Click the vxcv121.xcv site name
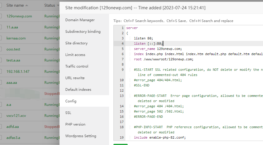 [x=16, y=116]
